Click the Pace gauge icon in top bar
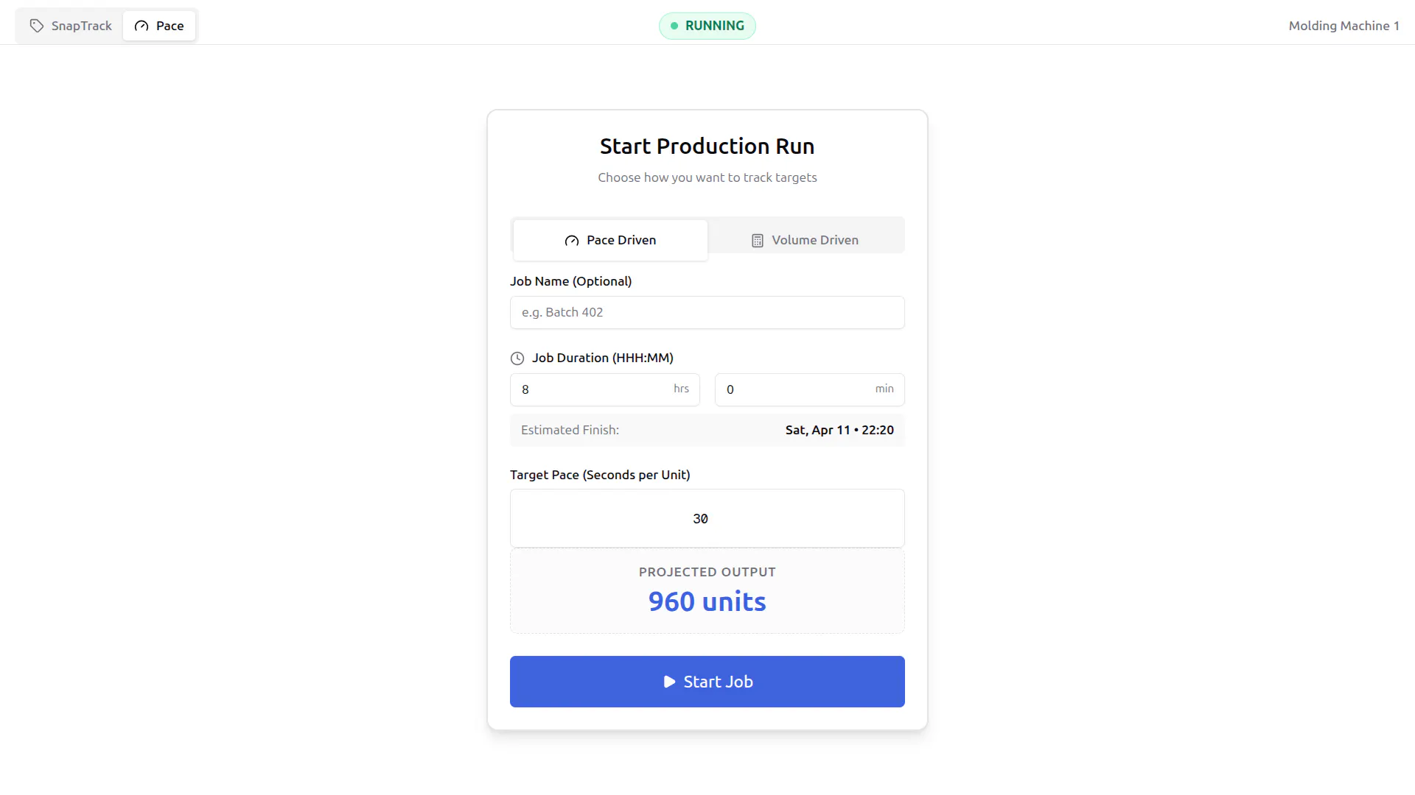Viewport: 1415px width, 795px height. point(141,26)
